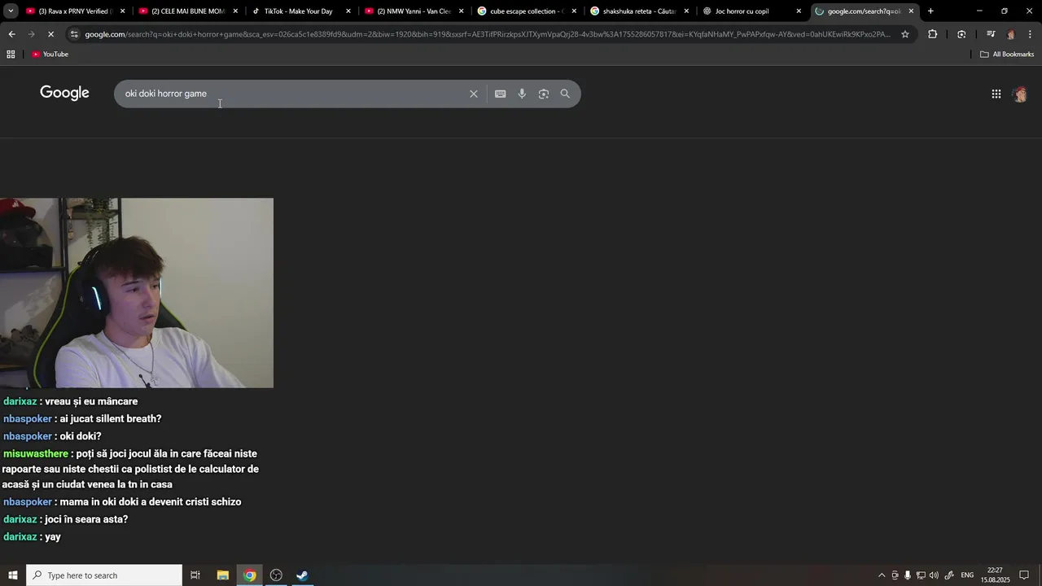This screenshot has height=586, width=1042.
Task: Switch the ENG input language
Action: tap(967, 575)
